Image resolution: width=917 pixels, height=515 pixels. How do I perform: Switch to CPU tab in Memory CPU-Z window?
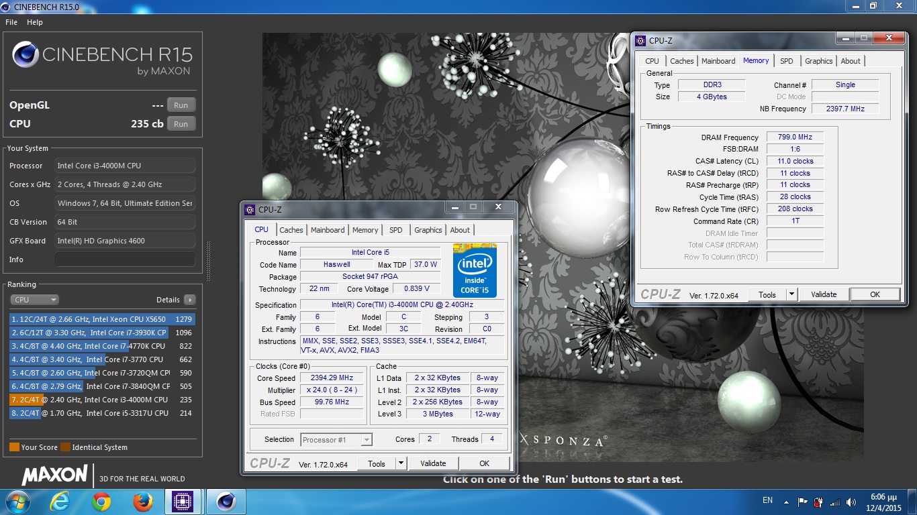pyautogui.click(x=653, y=61)
